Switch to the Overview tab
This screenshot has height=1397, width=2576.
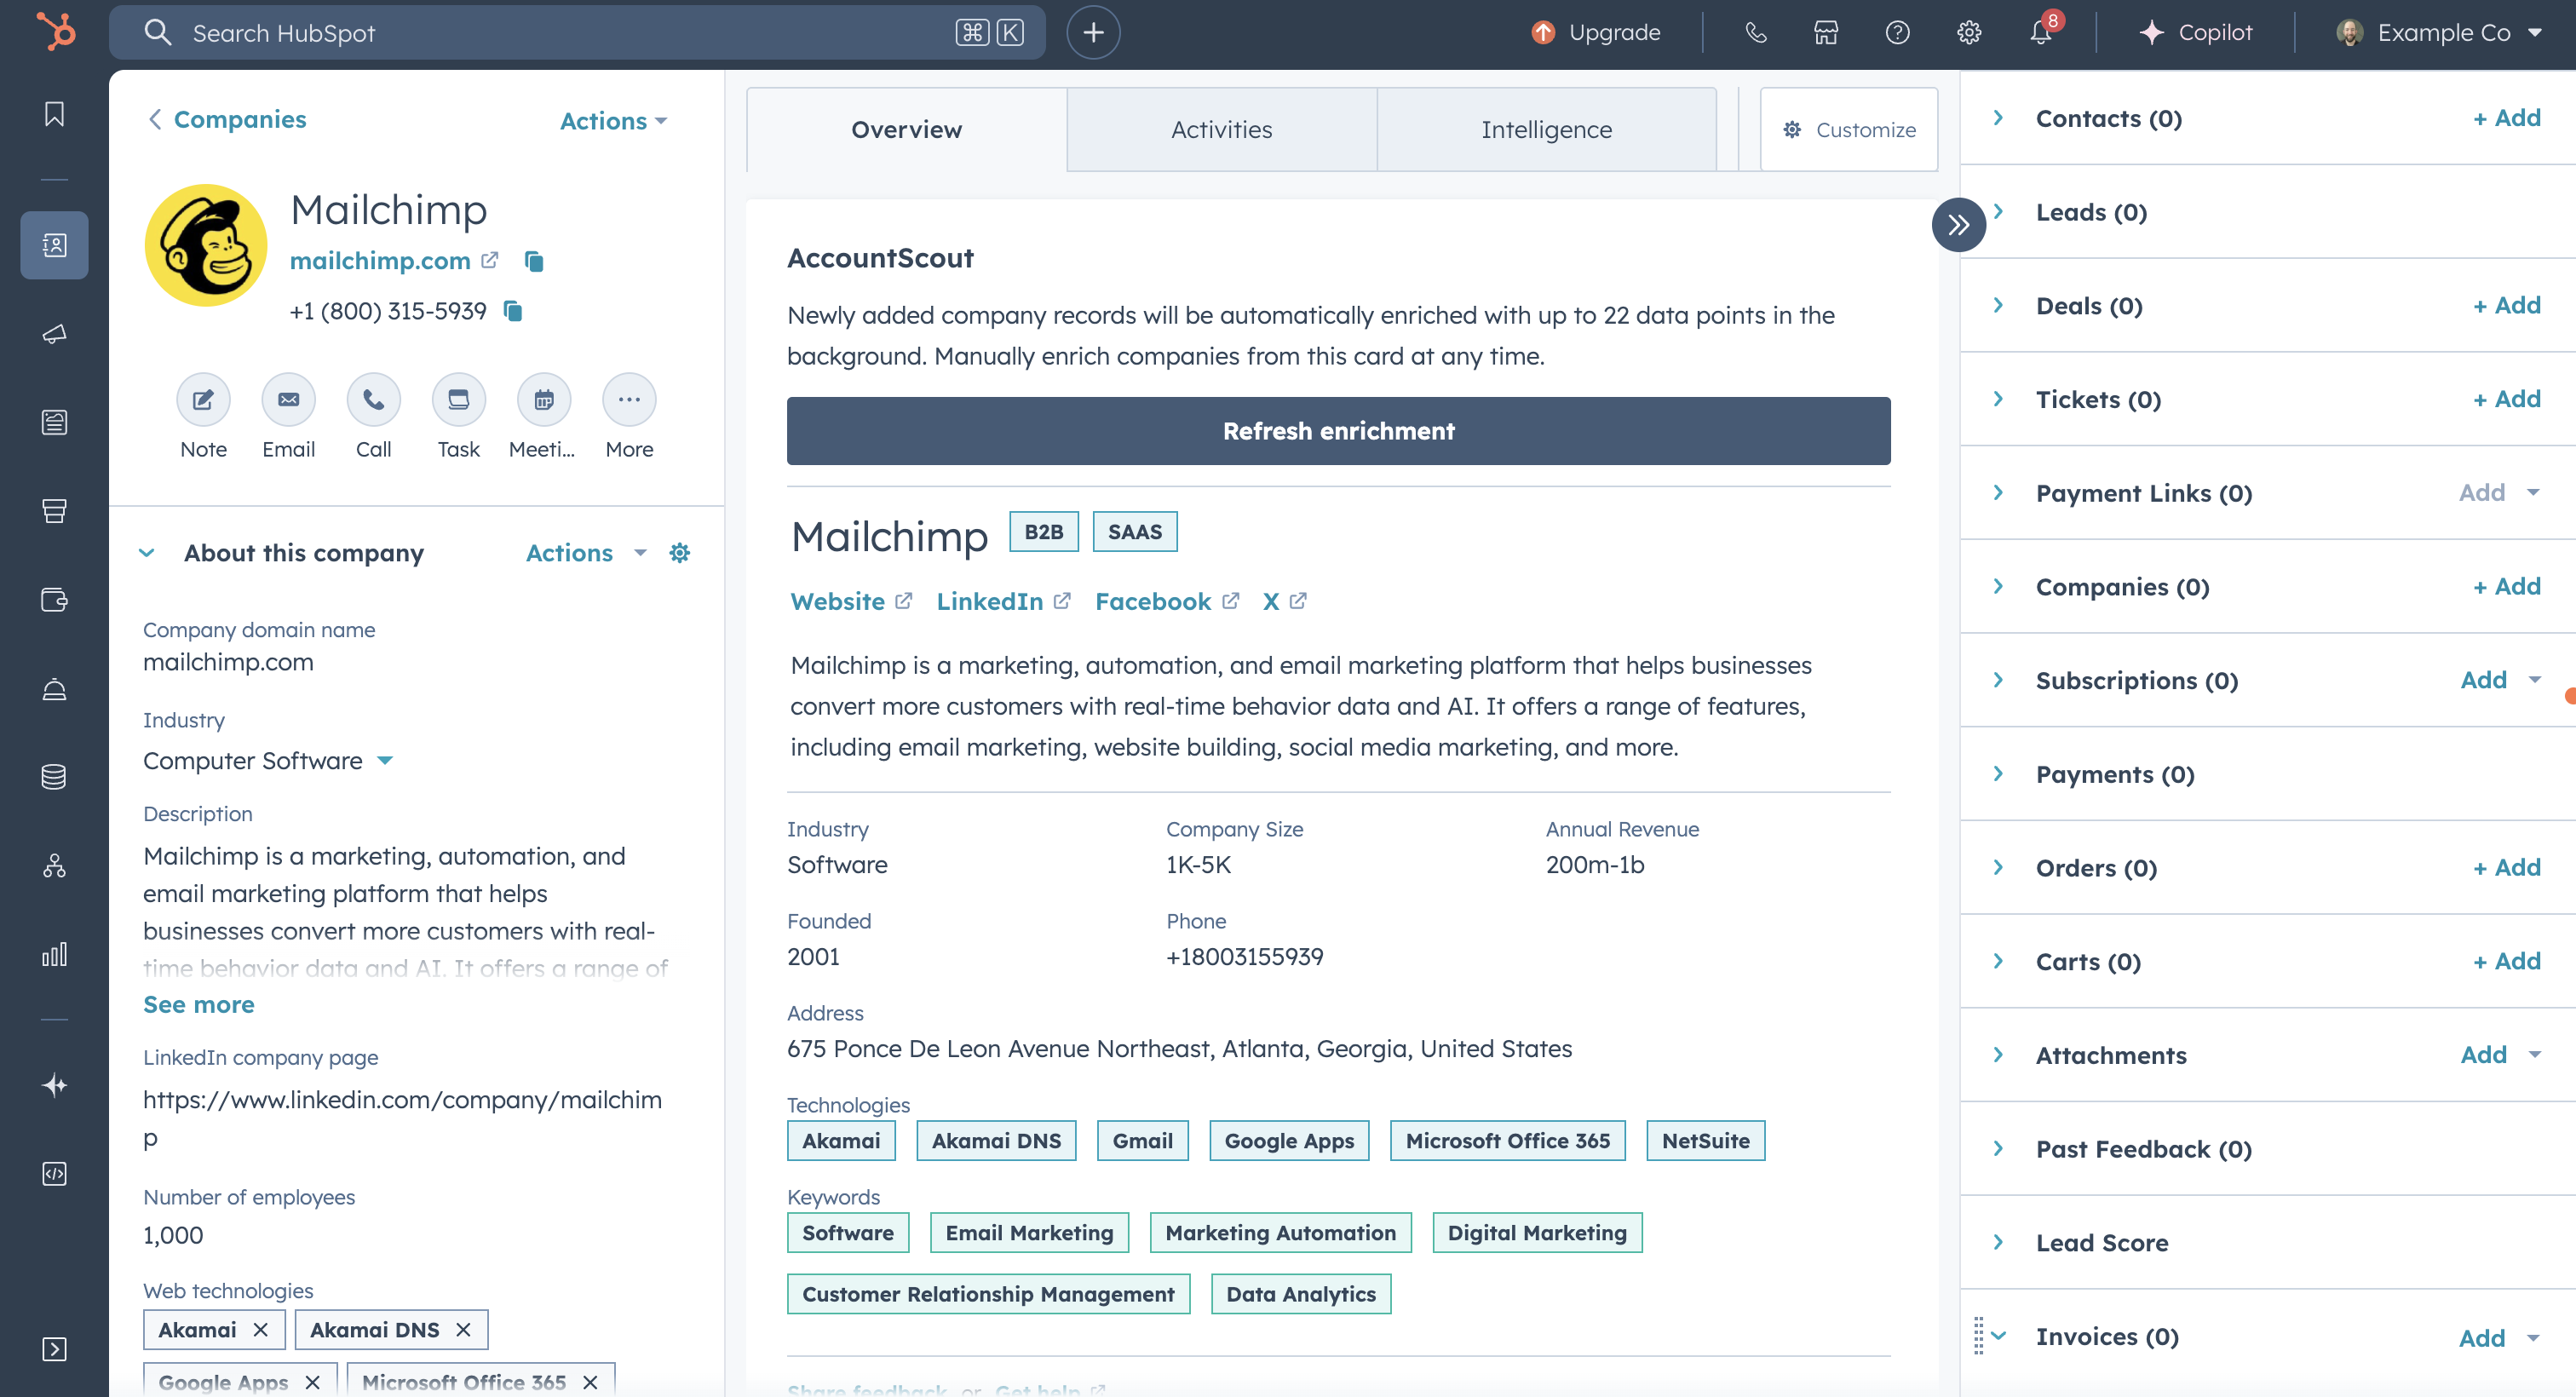(x=906, y=129)
